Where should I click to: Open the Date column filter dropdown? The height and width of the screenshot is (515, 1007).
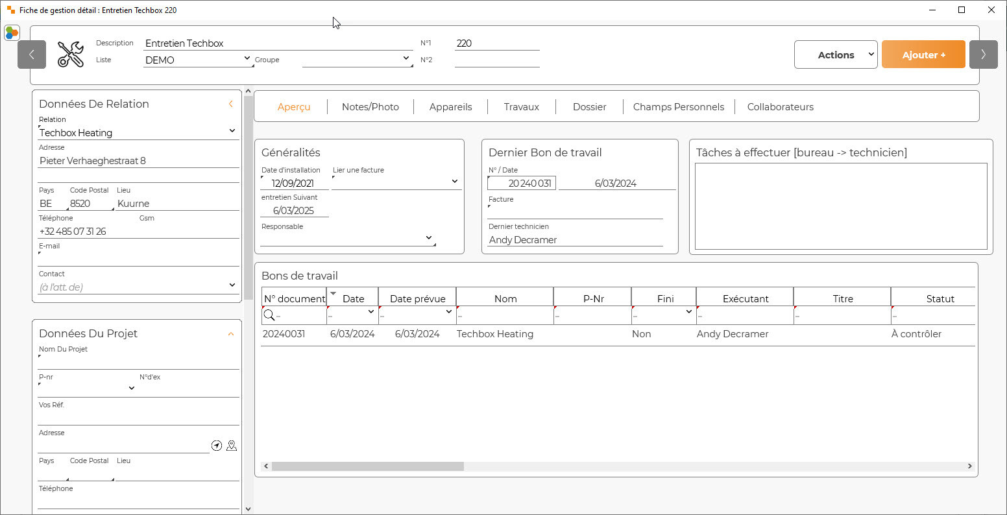[x=371, y=312]
